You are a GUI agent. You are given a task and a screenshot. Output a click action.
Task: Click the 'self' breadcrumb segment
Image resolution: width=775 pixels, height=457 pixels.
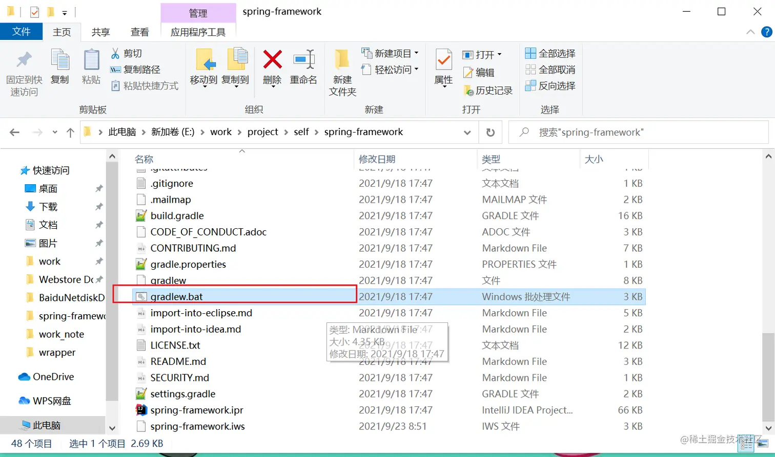pyautogui.click(x=301, y=132)
